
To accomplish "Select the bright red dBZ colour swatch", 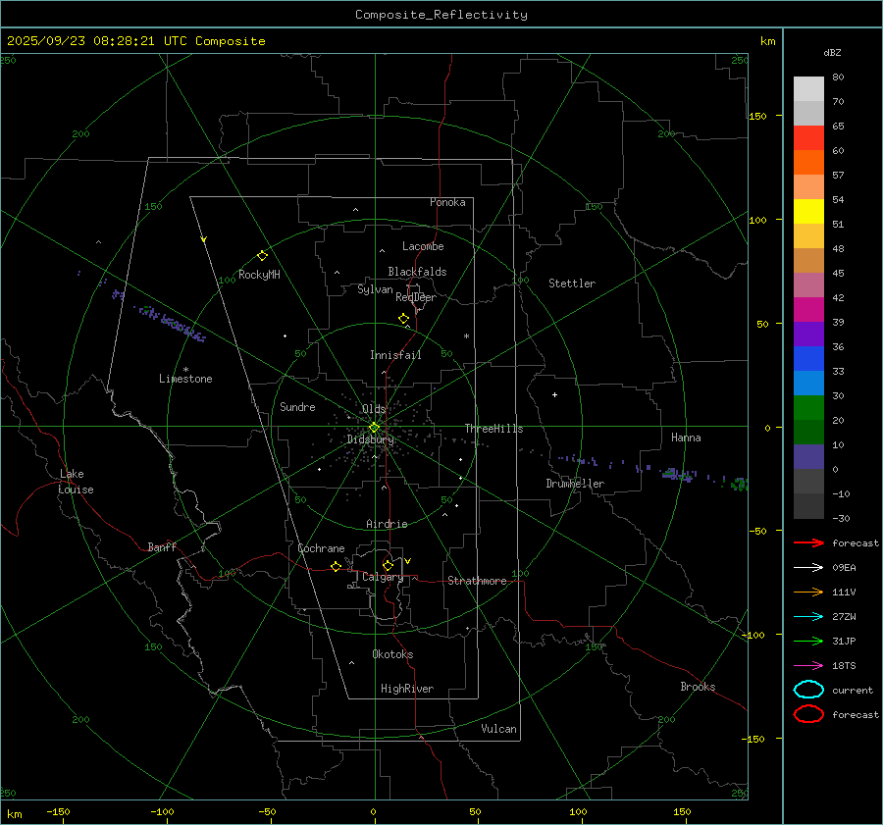I will (808, 138).
